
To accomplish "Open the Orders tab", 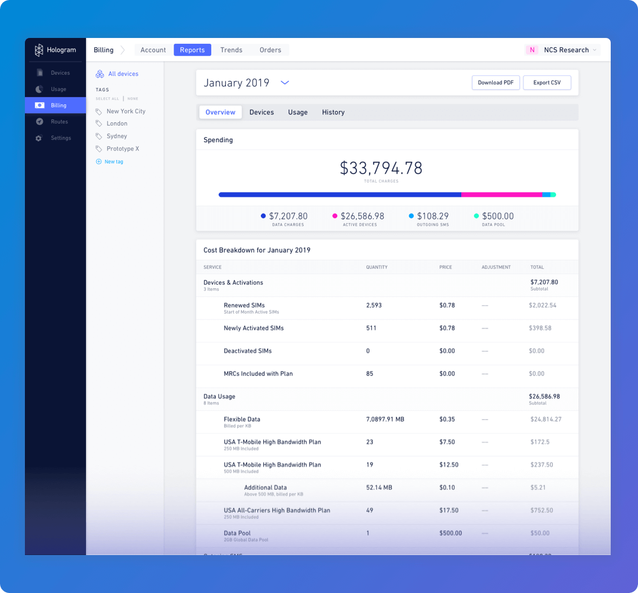I will point(270,50).
